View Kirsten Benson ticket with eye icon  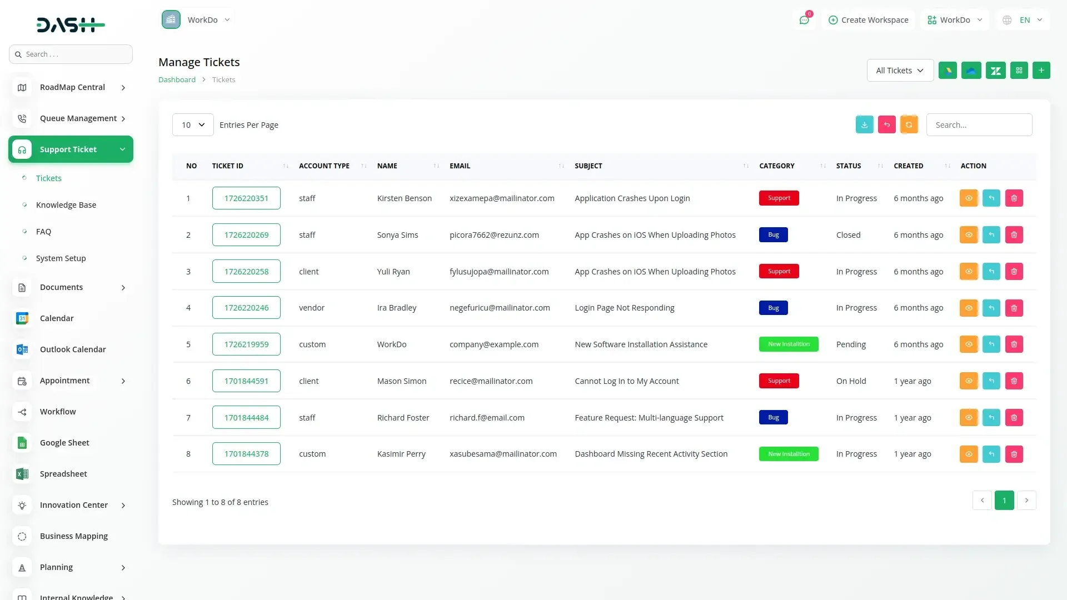[968, 198]
